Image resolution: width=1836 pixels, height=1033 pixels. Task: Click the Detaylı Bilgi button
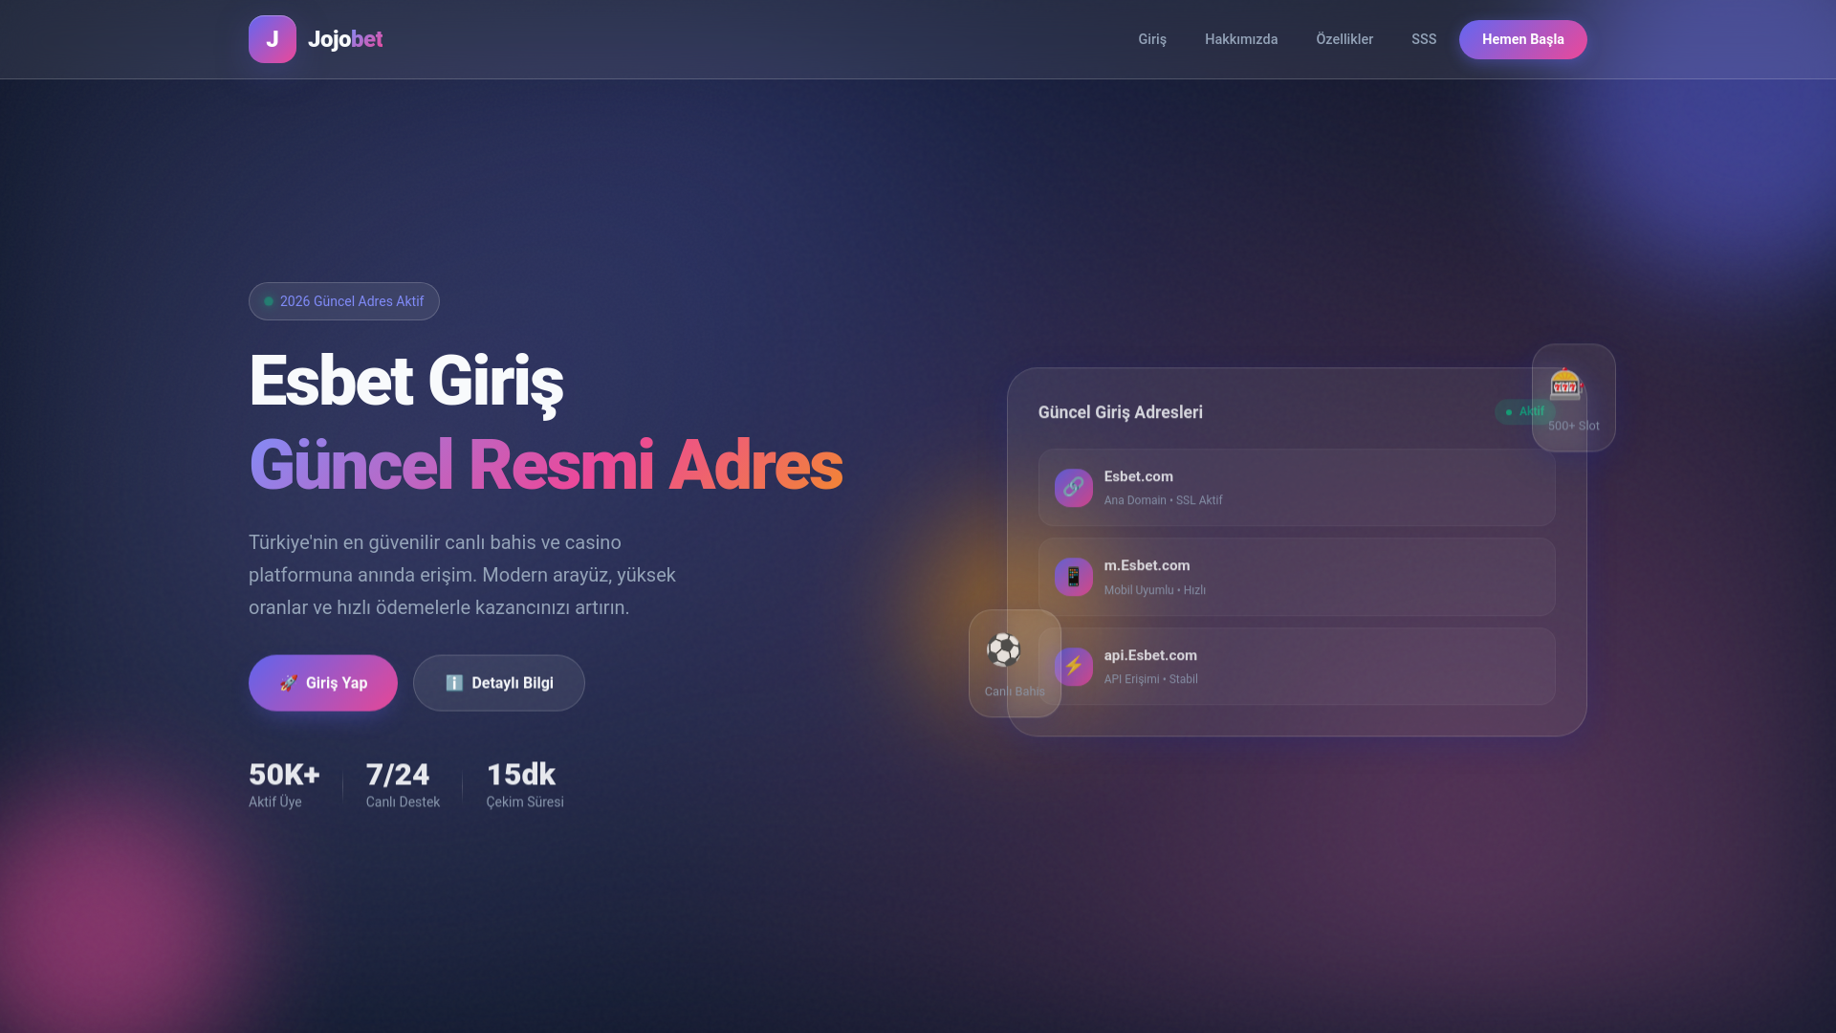pyautogui.click(x=499, y=683)
